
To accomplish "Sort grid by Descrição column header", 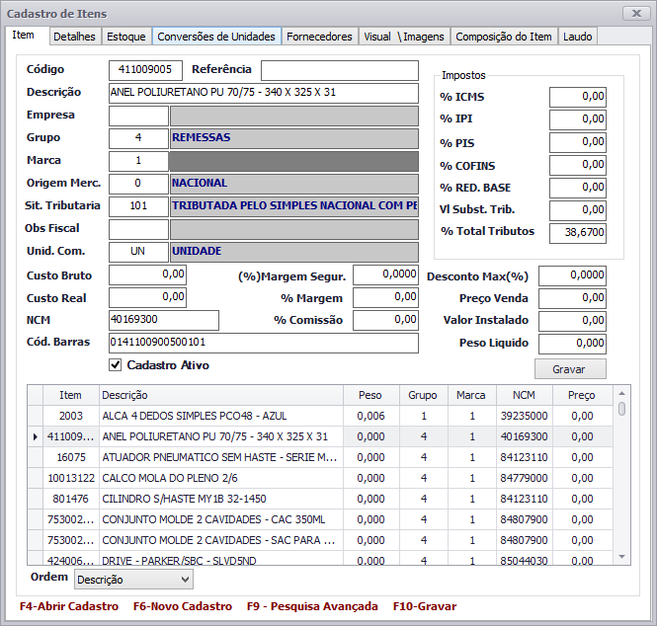I will pyautogui.click(x=221, y=395).
